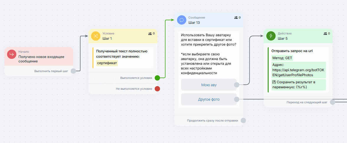The image size is (347, 143).
Task: Click the Адрес telegram API url block
Action: tap(299, 70)
